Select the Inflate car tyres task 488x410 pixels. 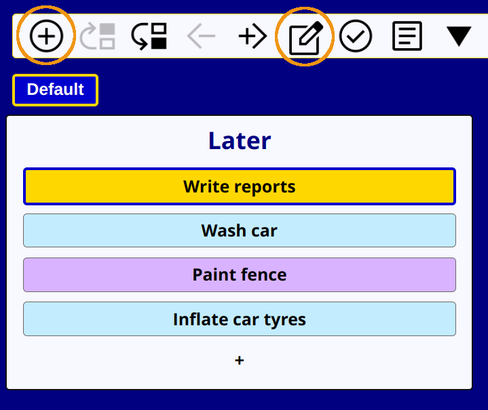pyautogui.click(x=240, y=319)
